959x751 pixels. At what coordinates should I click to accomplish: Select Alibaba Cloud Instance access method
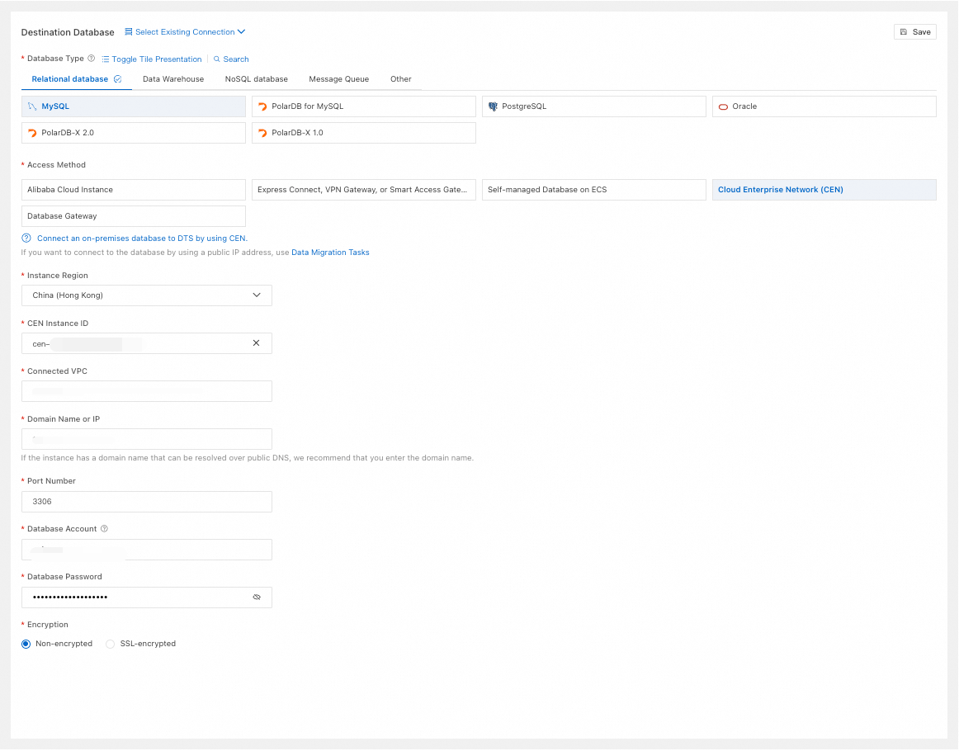pos(133,190)
